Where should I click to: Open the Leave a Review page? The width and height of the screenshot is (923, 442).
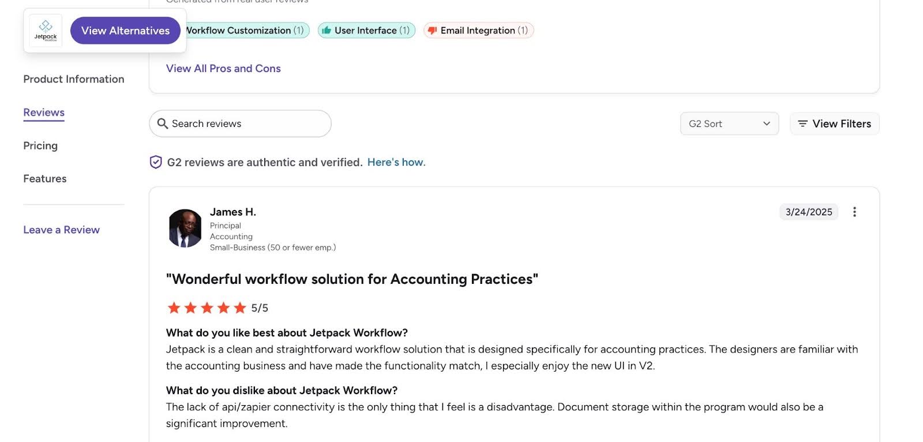pos(61,230)
